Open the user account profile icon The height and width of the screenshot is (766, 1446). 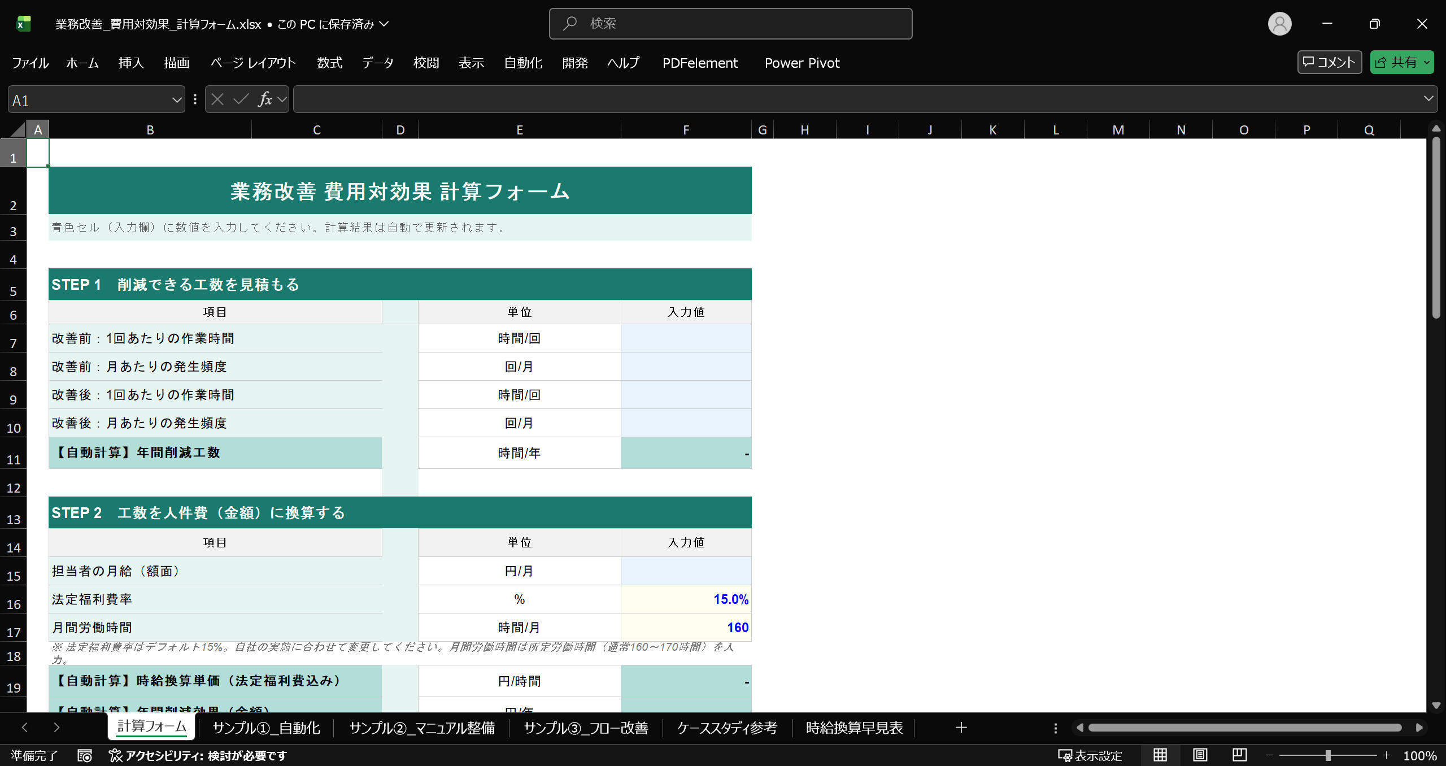tap(1279, 24)
